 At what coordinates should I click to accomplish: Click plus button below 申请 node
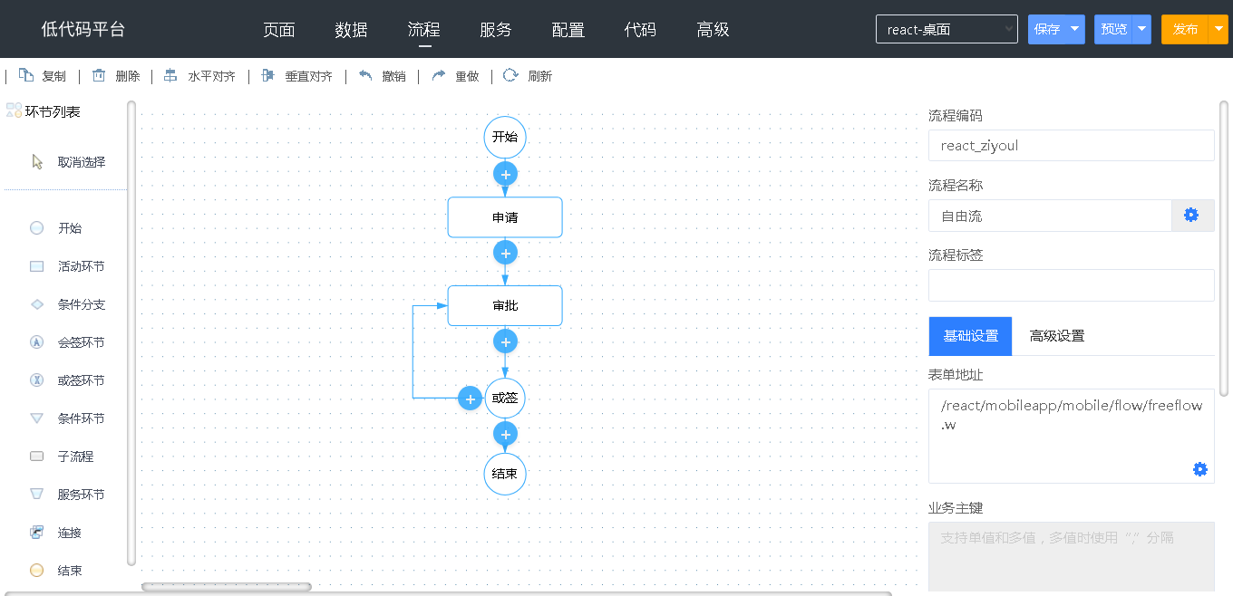(506, 253)
